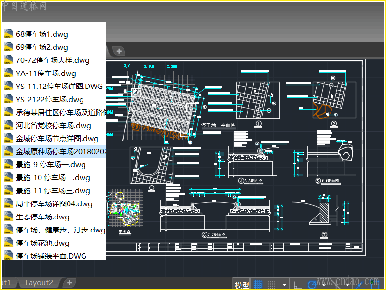Click the C-C剖面图 section label
The height and width of the screenshot is (290, 386).
[217, 235]
